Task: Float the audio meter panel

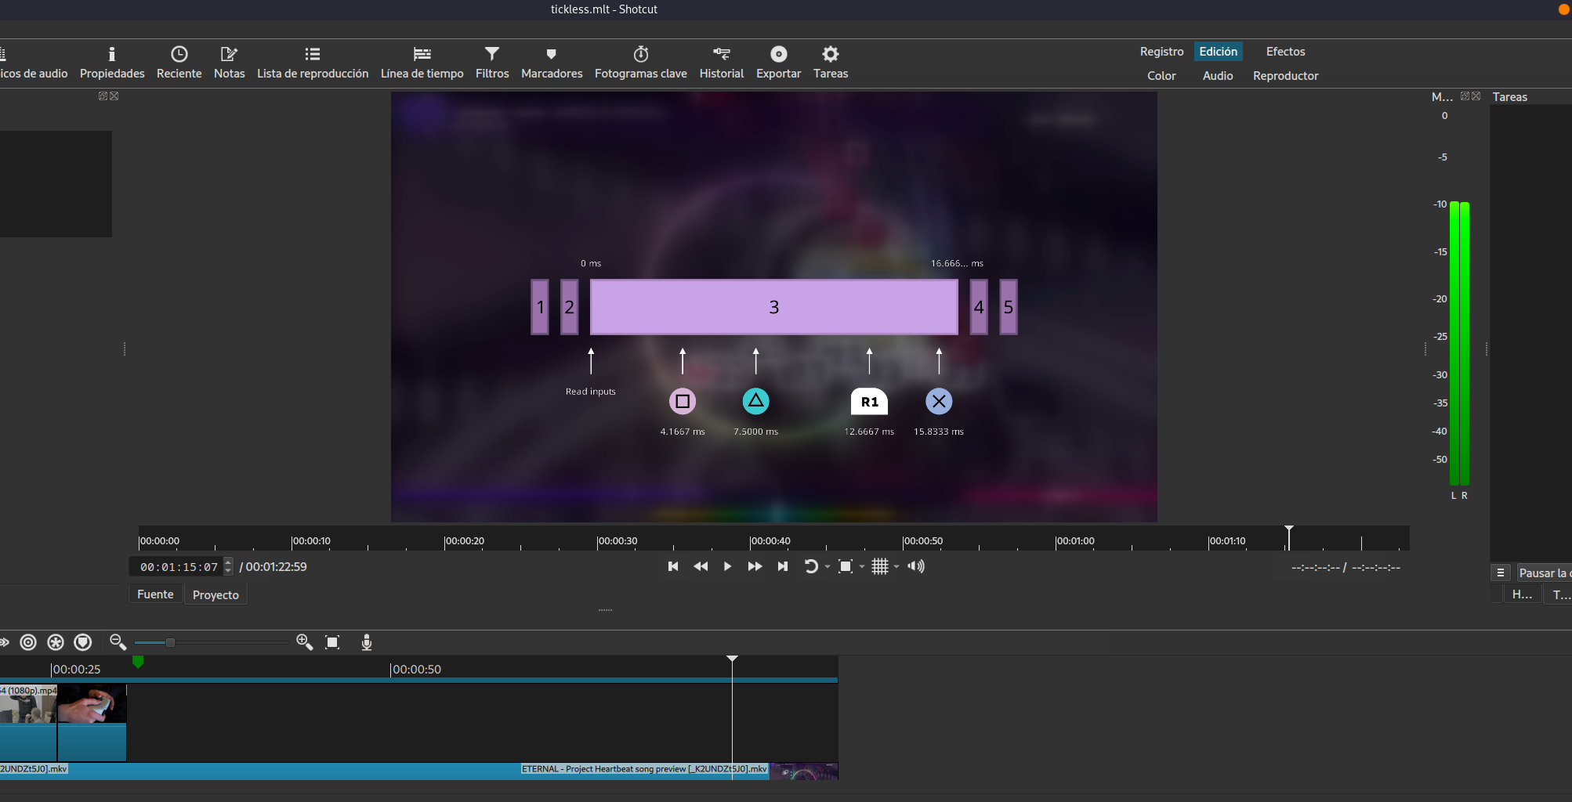Action: (1465, 96)
